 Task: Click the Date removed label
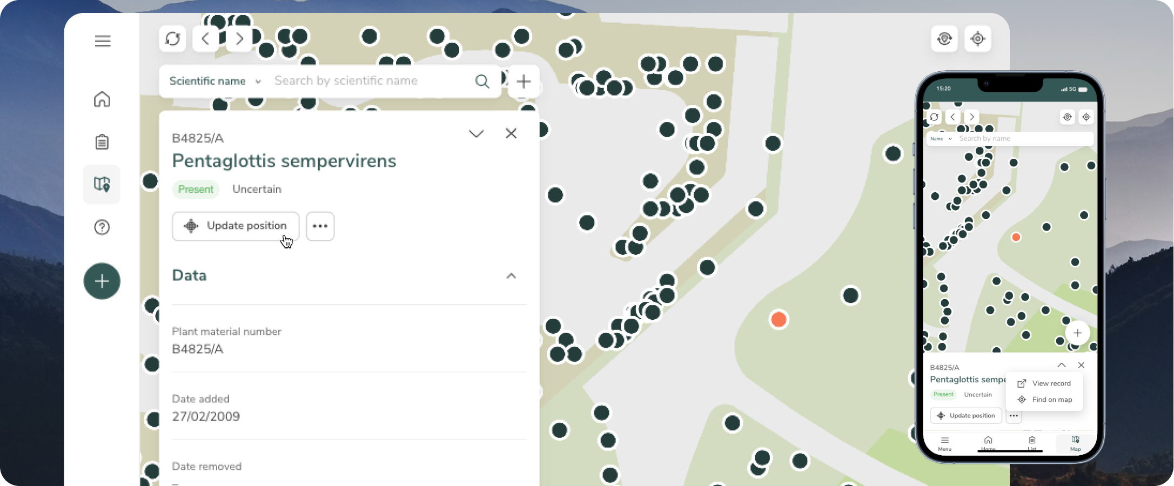click(207, 466)
